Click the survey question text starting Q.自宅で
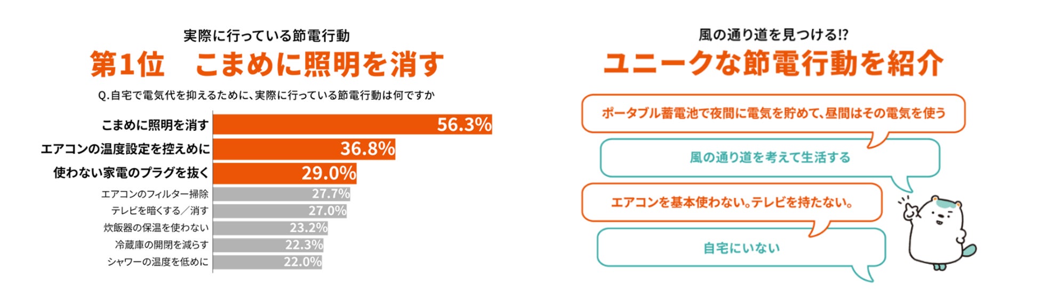Viewport: 1040px width, 302px height. pyautogui.click(x=267, y=95)
